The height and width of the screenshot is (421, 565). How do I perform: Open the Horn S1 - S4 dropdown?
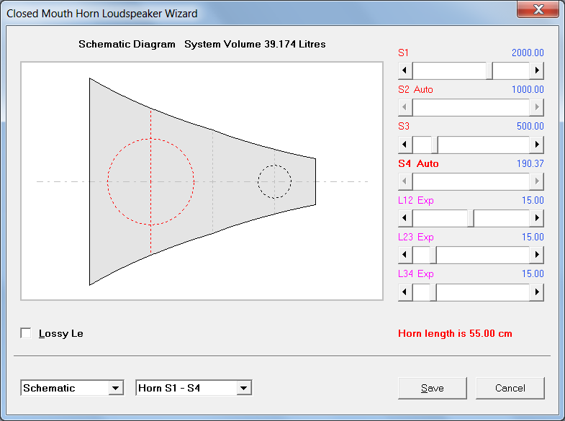click(243, 388)
